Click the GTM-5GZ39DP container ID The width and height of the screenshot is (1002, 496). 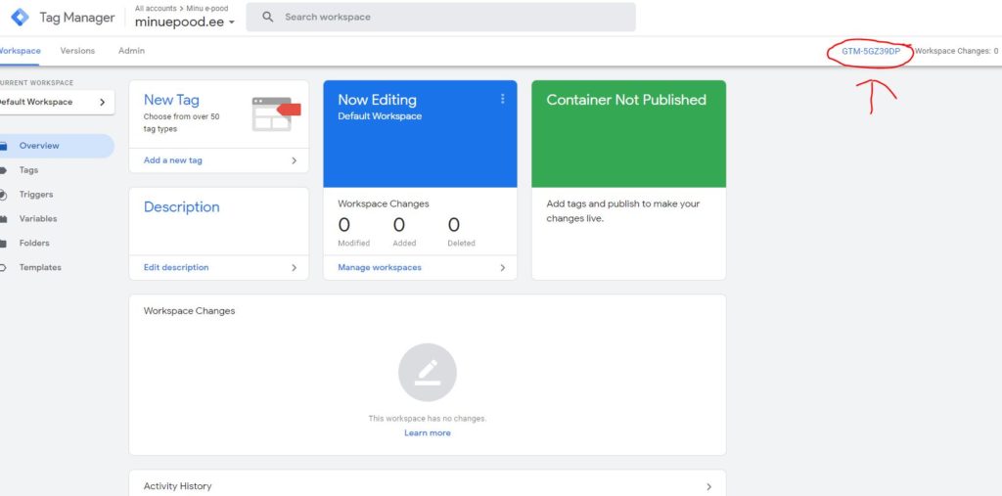[x=870, y=51]
